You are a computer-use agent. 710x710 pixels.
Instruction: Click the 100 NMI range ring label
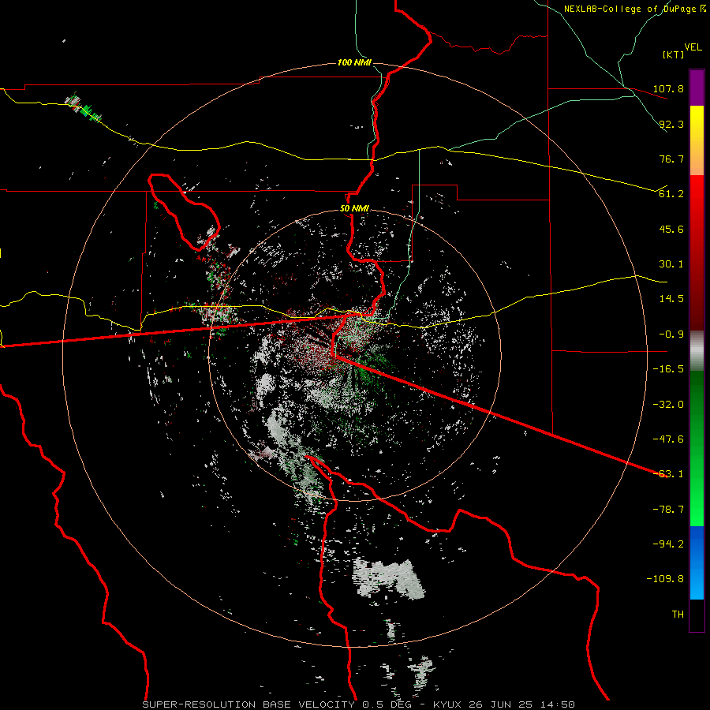354,62
